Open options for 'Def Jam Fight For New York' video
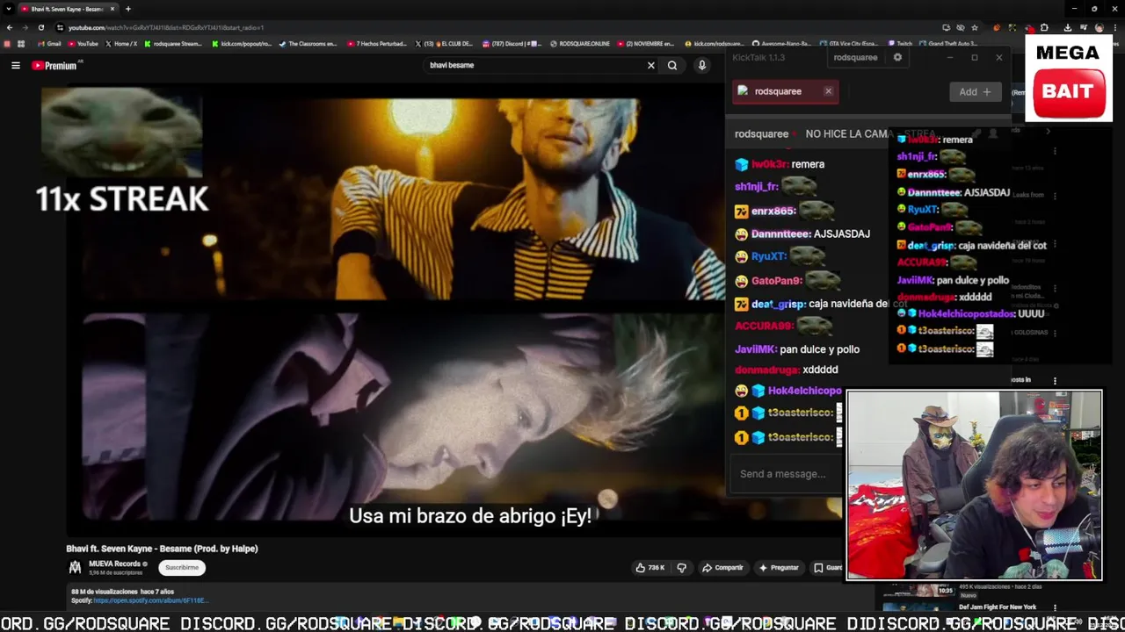The image size is (1125, 632). pos(1056,607)
